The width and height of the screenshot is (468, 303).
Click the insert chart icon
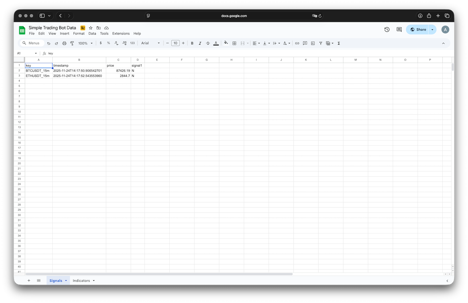[313, 43]
